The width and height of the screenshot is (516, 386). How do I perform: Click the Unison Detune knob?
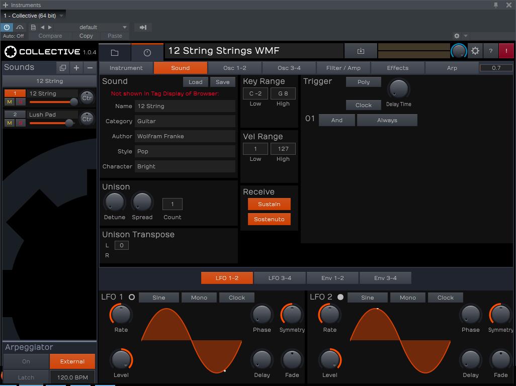tap(114, 202)
